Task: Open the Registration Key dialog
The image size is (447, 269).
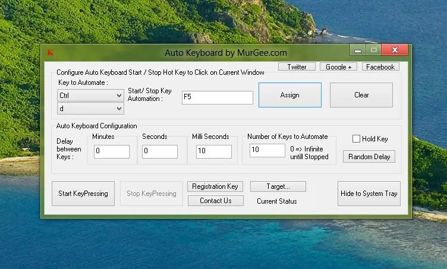Action: (x=215, y=186)
